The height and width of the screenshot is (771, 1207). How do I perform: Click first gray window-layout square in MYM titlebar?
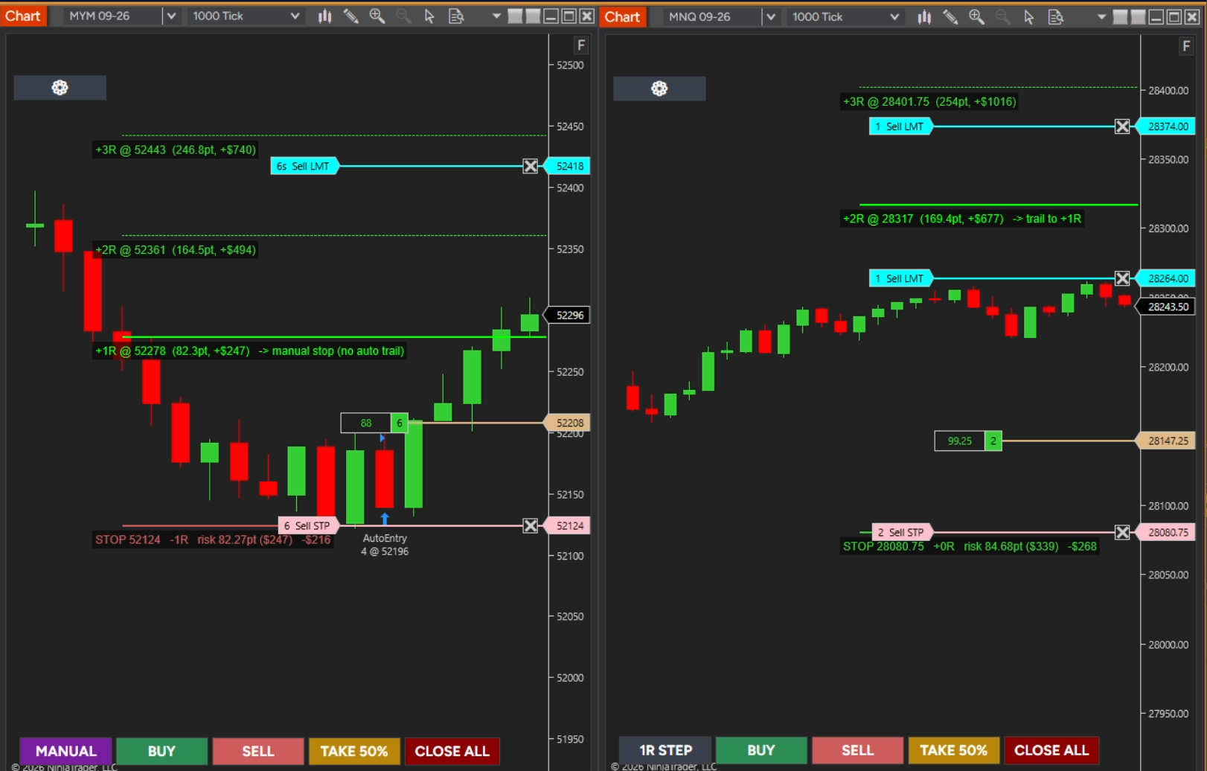point(515,16)
